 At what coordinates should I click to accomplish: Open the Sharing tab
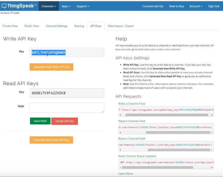pos(79,26)
